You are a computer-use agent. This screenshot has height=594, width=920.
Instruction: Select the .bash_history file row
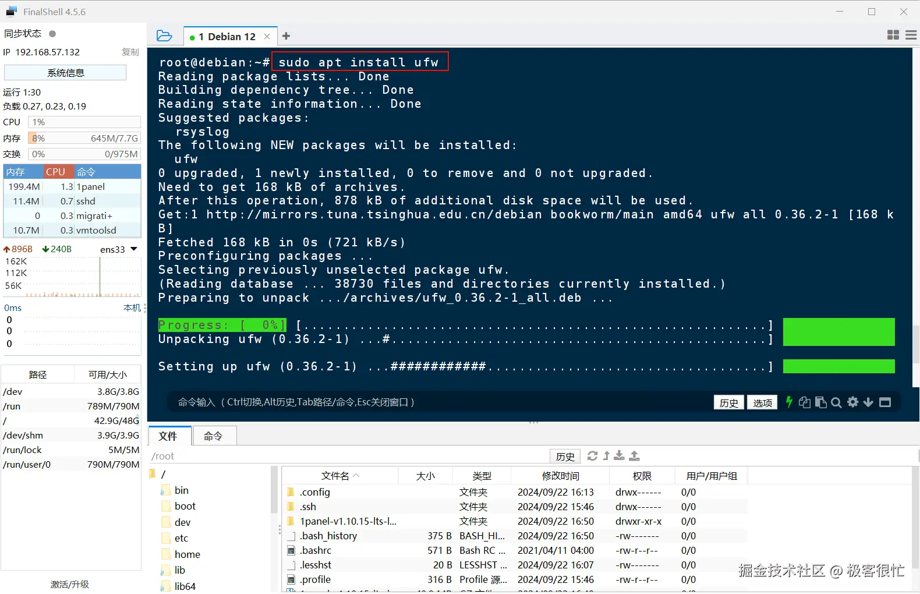pos(515,536)
